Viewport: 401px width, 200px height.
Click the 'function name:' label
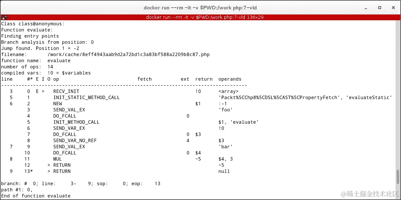pos(21,60)
